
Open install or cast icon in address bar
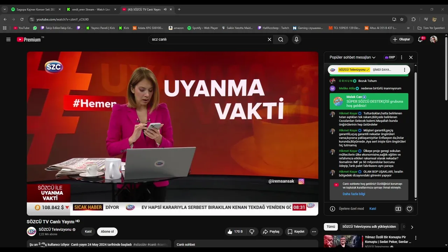tap(394, 19)
